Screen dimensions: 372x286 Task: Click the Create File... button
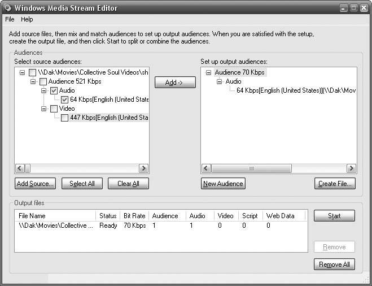(x=335, y=184)
